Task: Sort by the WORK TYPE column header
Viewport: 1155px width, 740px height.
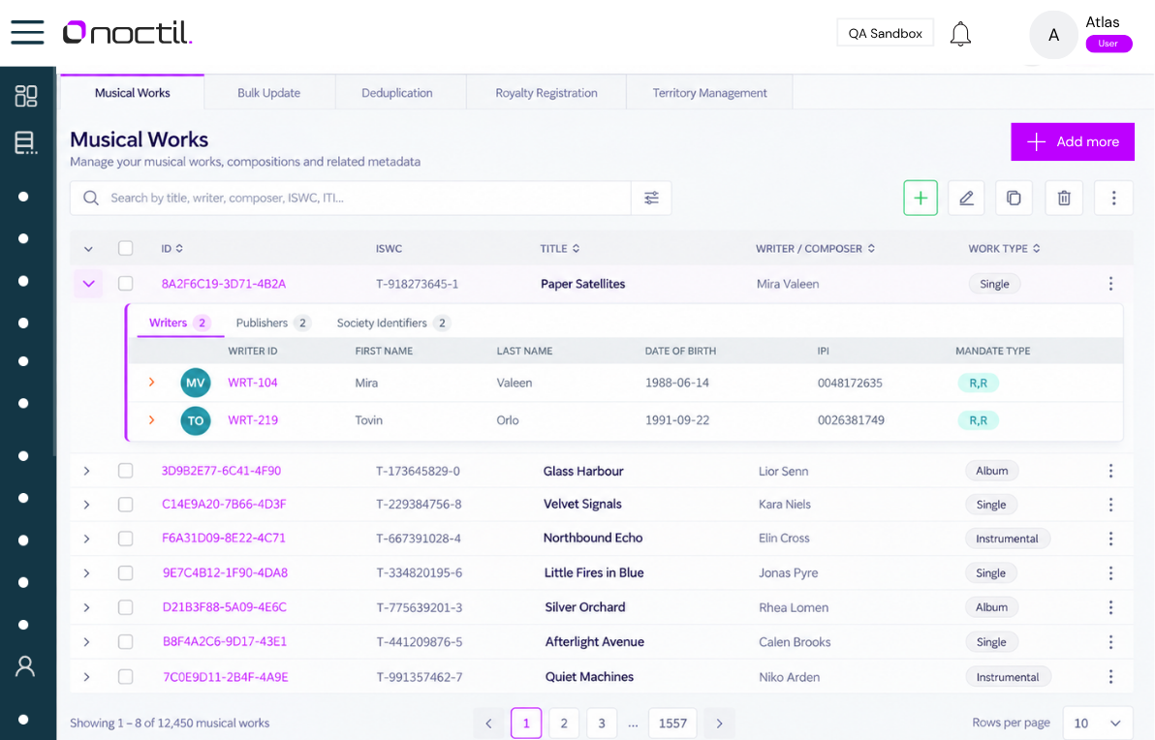Action: (x=1004, y=249)
